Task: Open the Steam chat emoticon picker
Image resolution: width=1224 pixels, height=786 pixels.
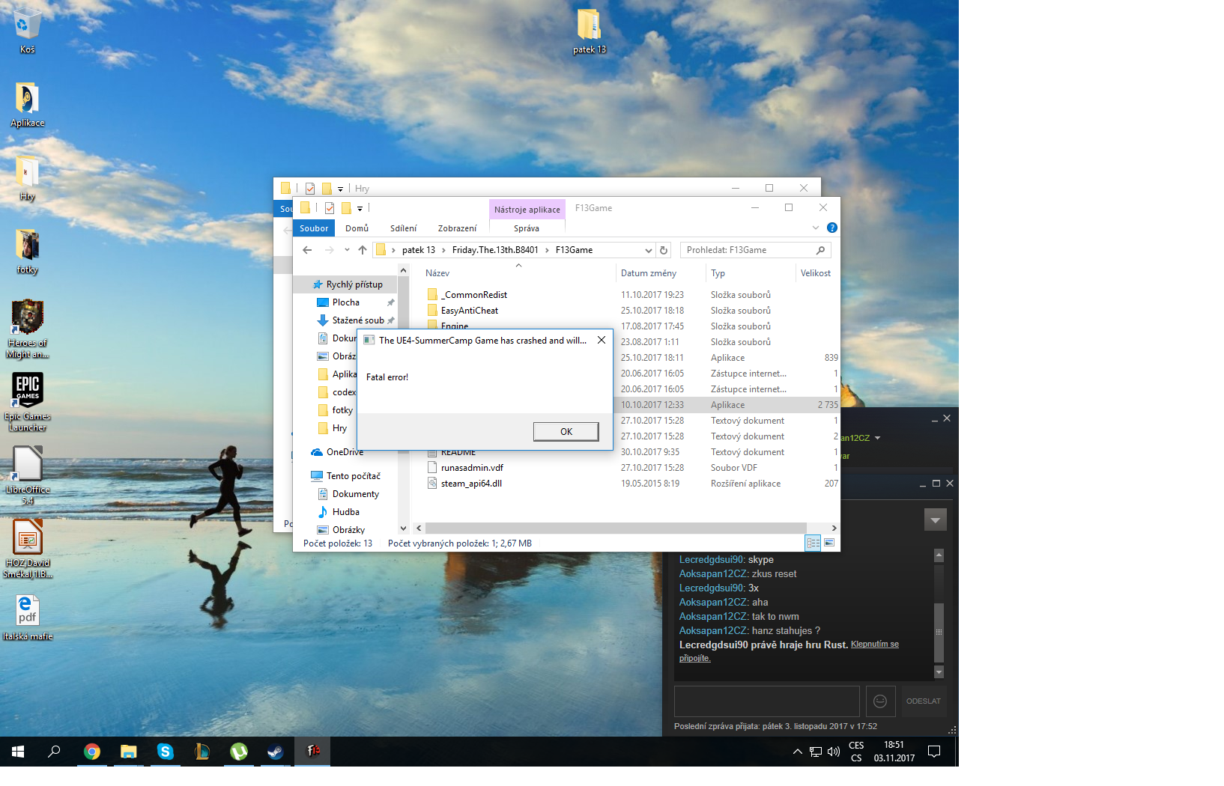Action: click(880, 701)
